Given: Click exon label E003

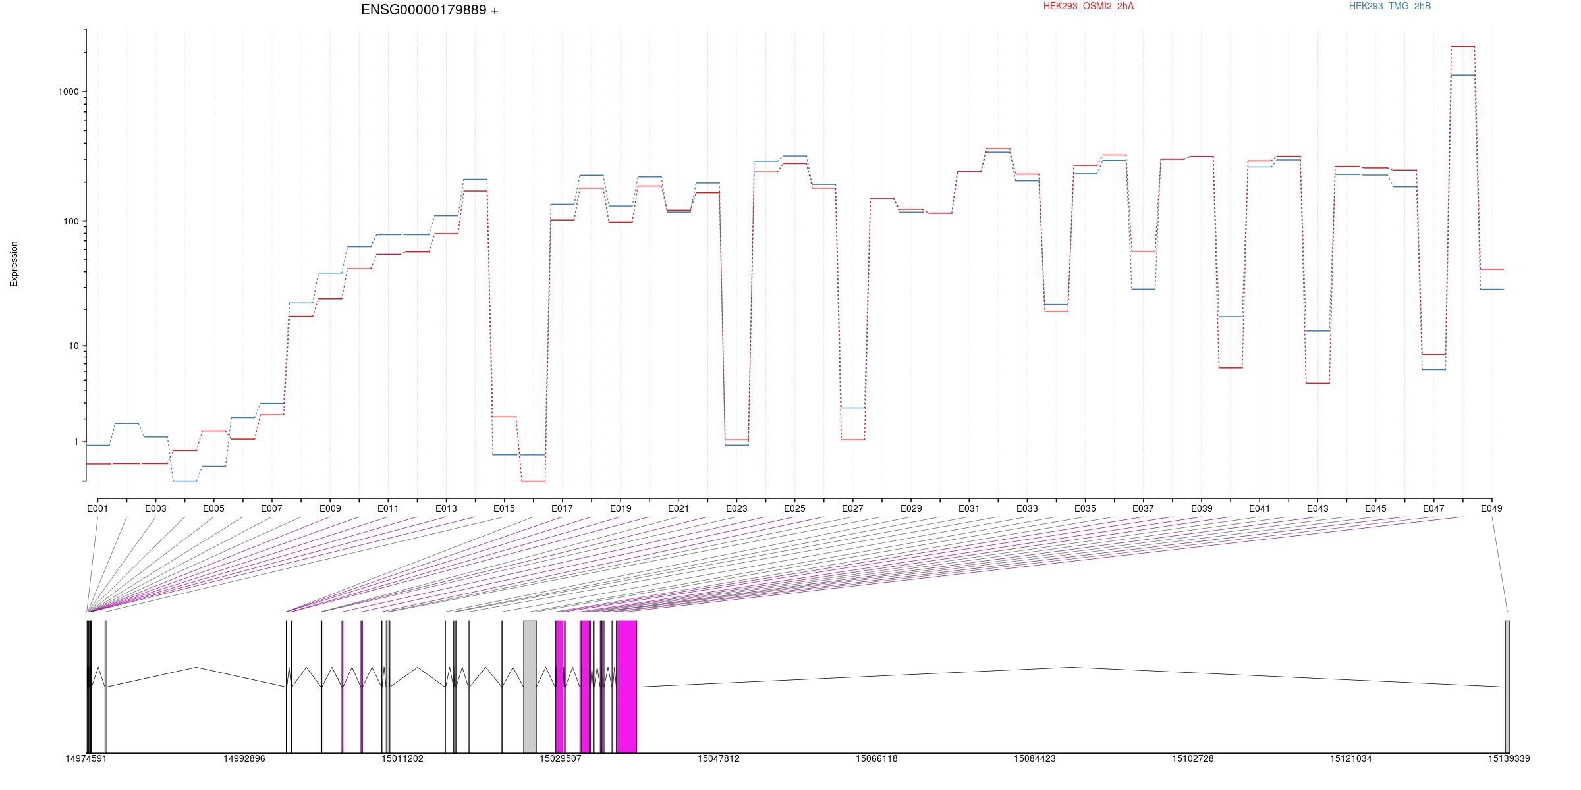Looking at the screenshot, I should (x=155, y=508).
